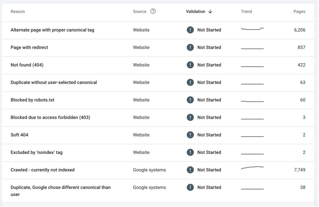Screen dimensions: 319x207
Task: Click Not Started icon on Page with redirect row
Action: [x=190, y=47]
